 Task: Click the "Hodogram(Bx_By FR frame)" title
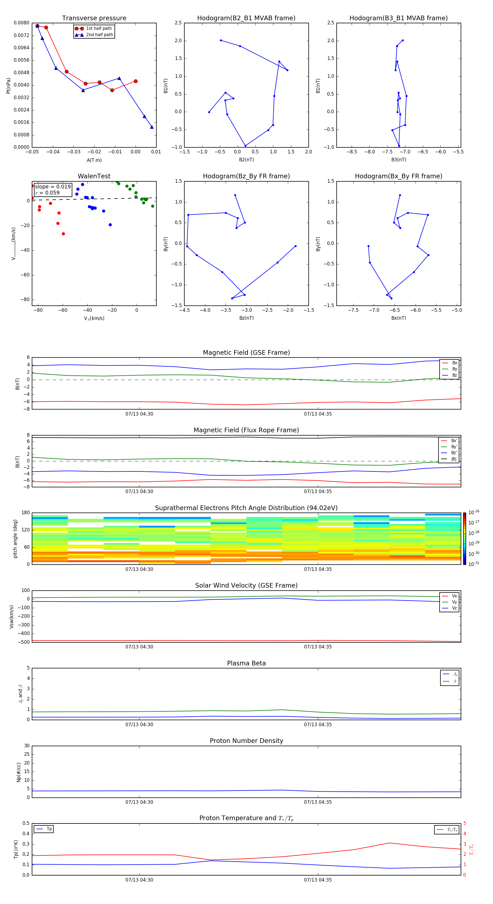(x=399, y=176)
